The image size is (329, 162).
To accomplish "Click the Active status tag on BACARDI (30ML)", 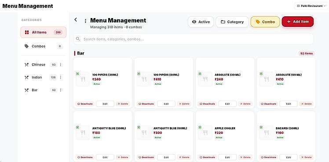I will (x=280, y=137).
